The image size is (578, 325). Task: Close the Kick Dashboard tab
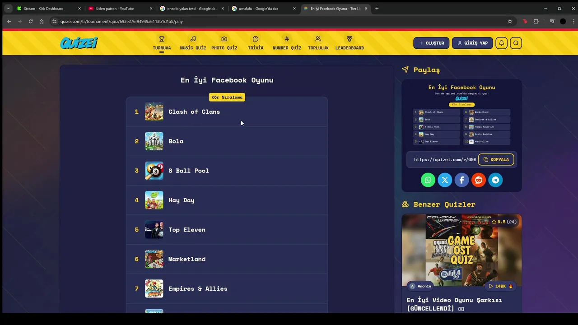tap(79, 9)
